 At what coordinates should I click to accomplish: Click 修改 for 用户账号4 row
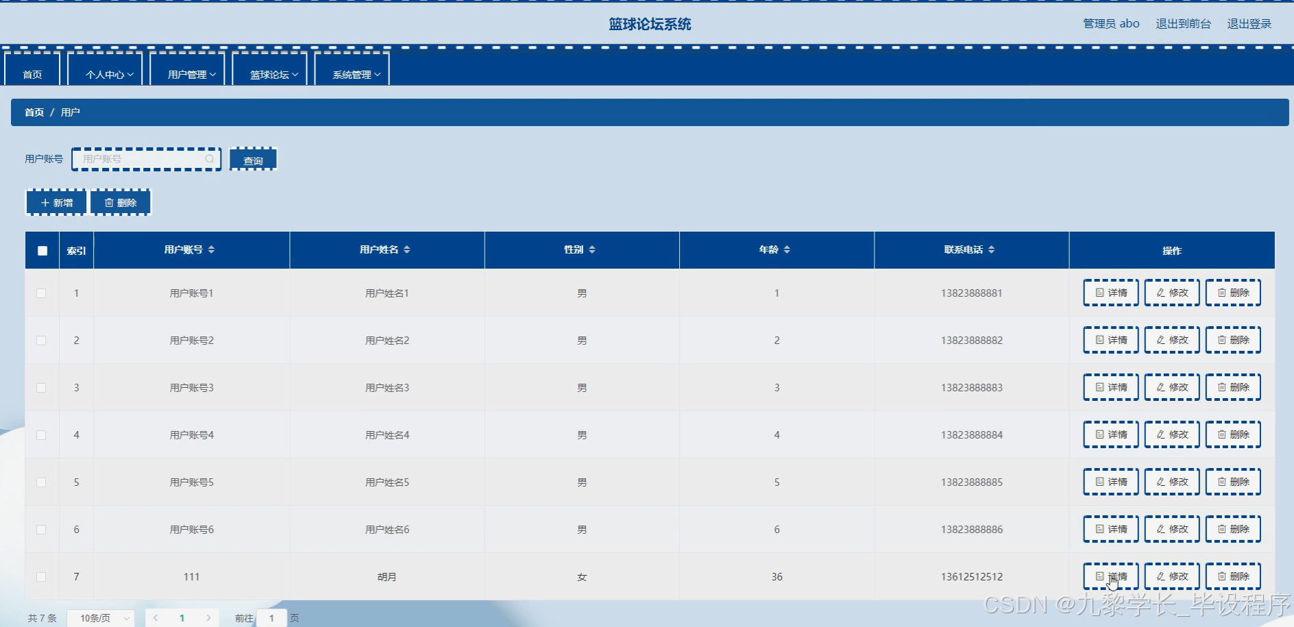coord(1172,434)
